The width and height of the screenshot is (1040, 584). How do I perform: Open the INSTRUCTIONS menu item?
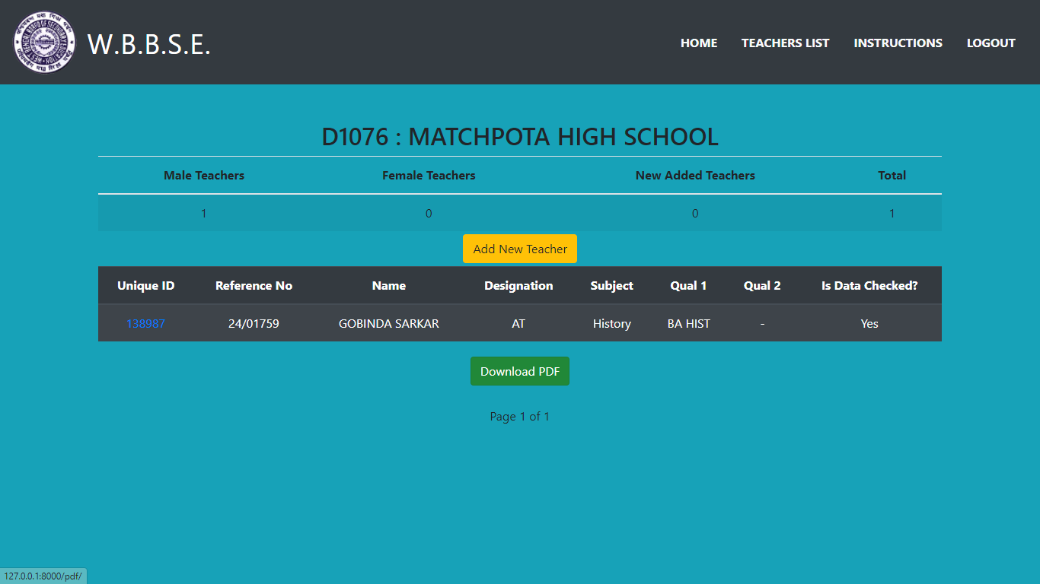[898, 43]
